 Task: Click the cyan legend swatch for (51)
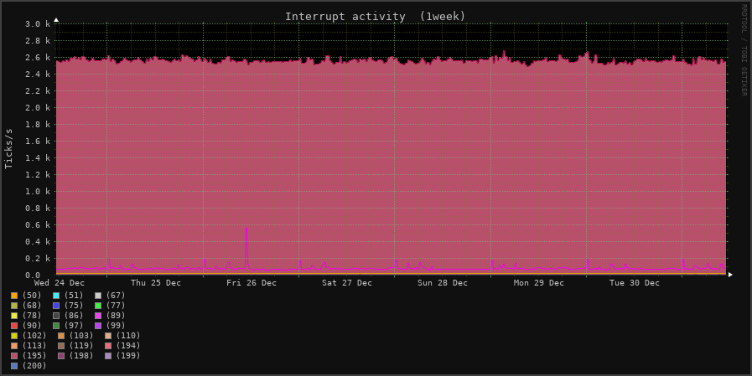(x=56, y=296)
